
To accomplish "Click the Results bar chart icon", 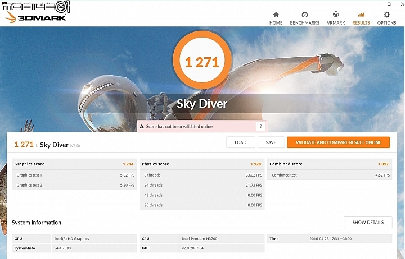I will pos(361,15).
